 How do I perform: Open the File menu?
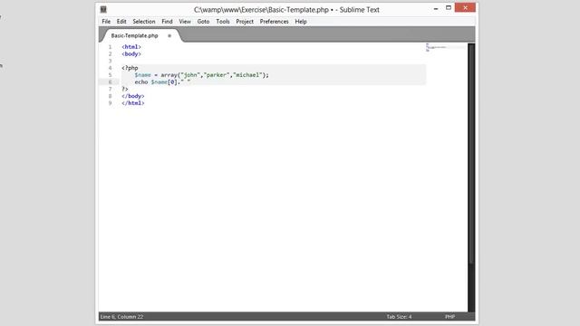coord(106,22)
